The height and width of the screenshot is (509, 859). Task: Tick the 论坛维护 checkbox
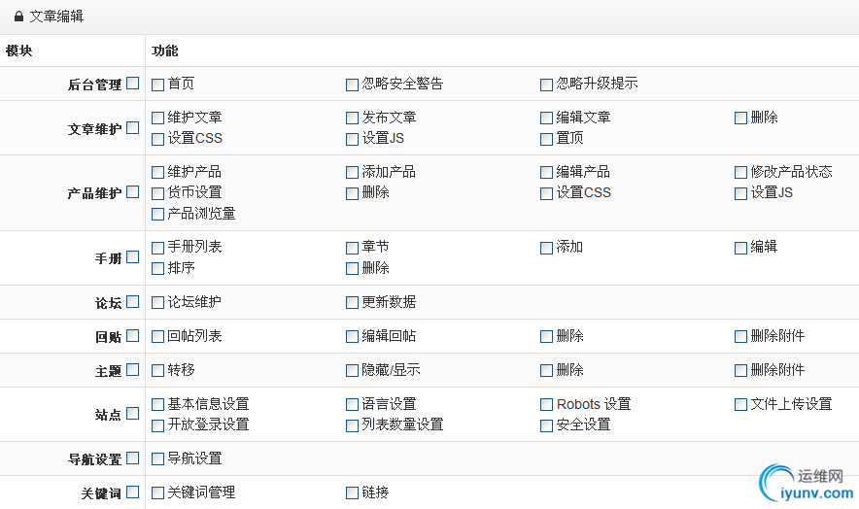[x=157, y=302]
